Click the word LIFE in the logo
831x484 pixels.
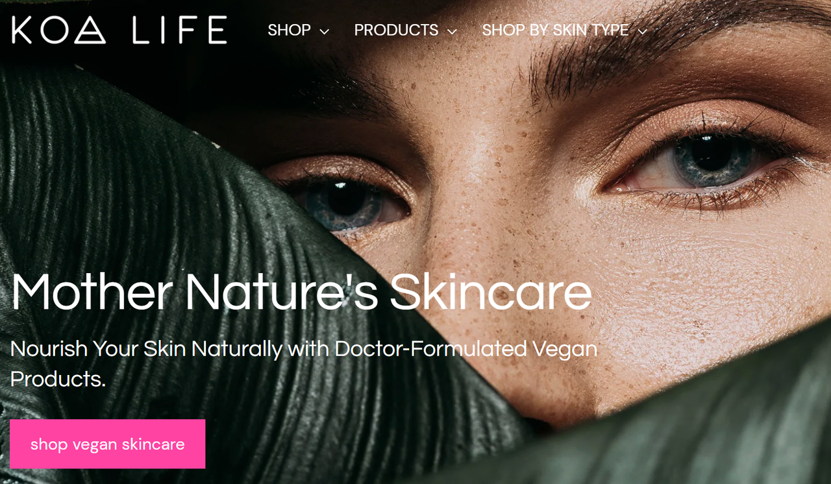pyautogui.click(x=180, y=30)
